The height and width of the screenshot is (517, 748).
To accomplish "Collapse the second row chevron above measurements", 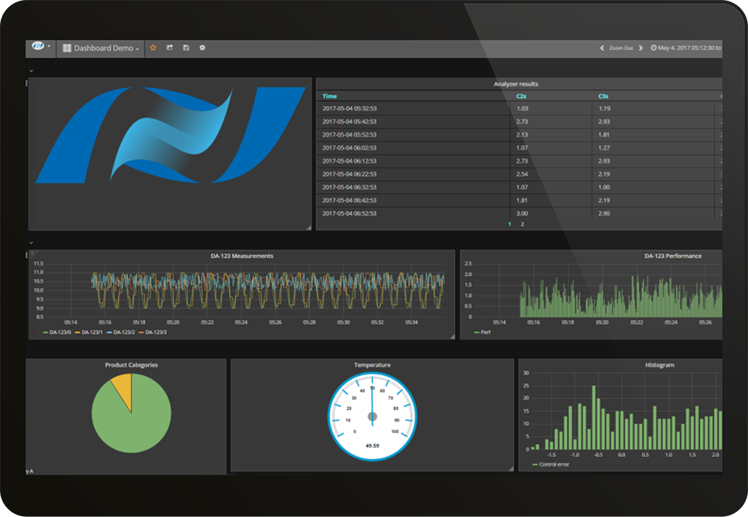I will [x=31, y=243].
